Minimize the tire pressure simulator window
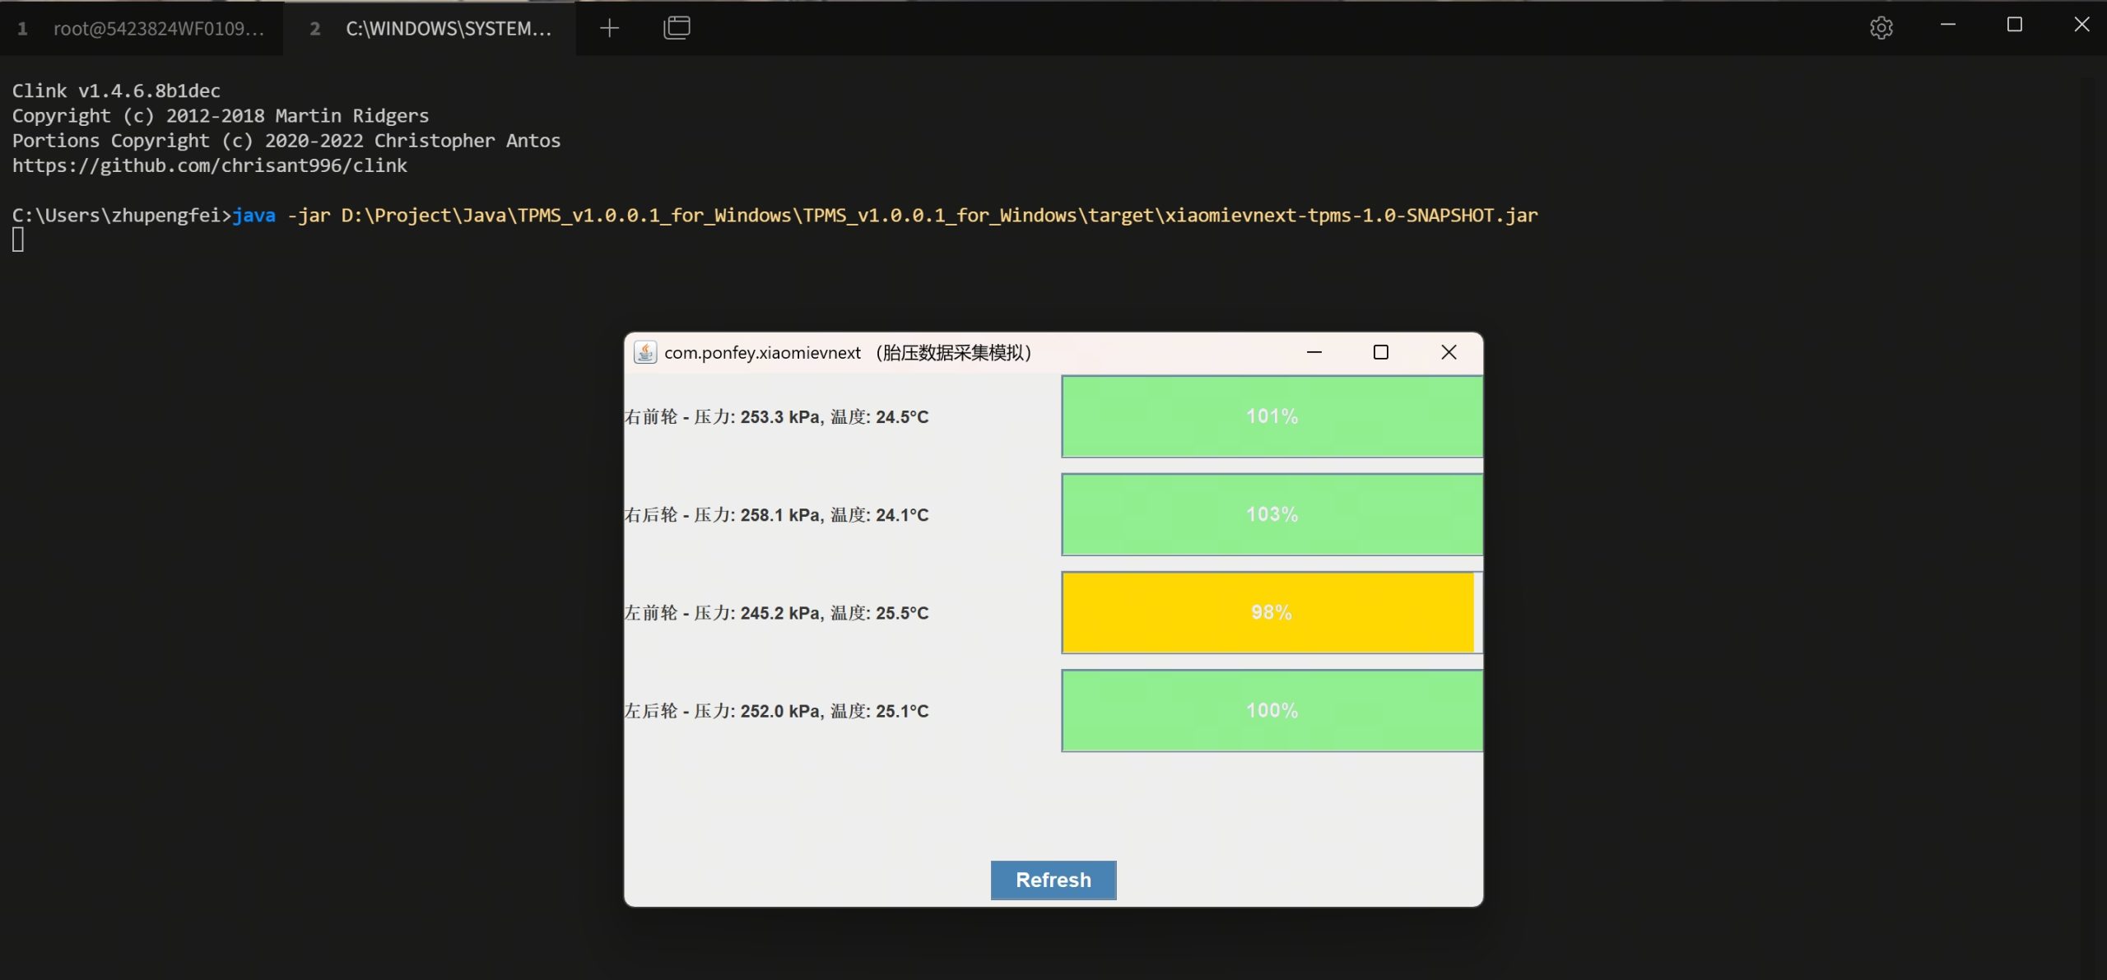Screen dimensions: 2107x980 tap(1314, 352)
